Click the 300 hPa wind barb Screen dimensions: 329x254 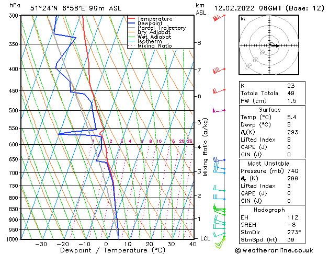[219, 18]
